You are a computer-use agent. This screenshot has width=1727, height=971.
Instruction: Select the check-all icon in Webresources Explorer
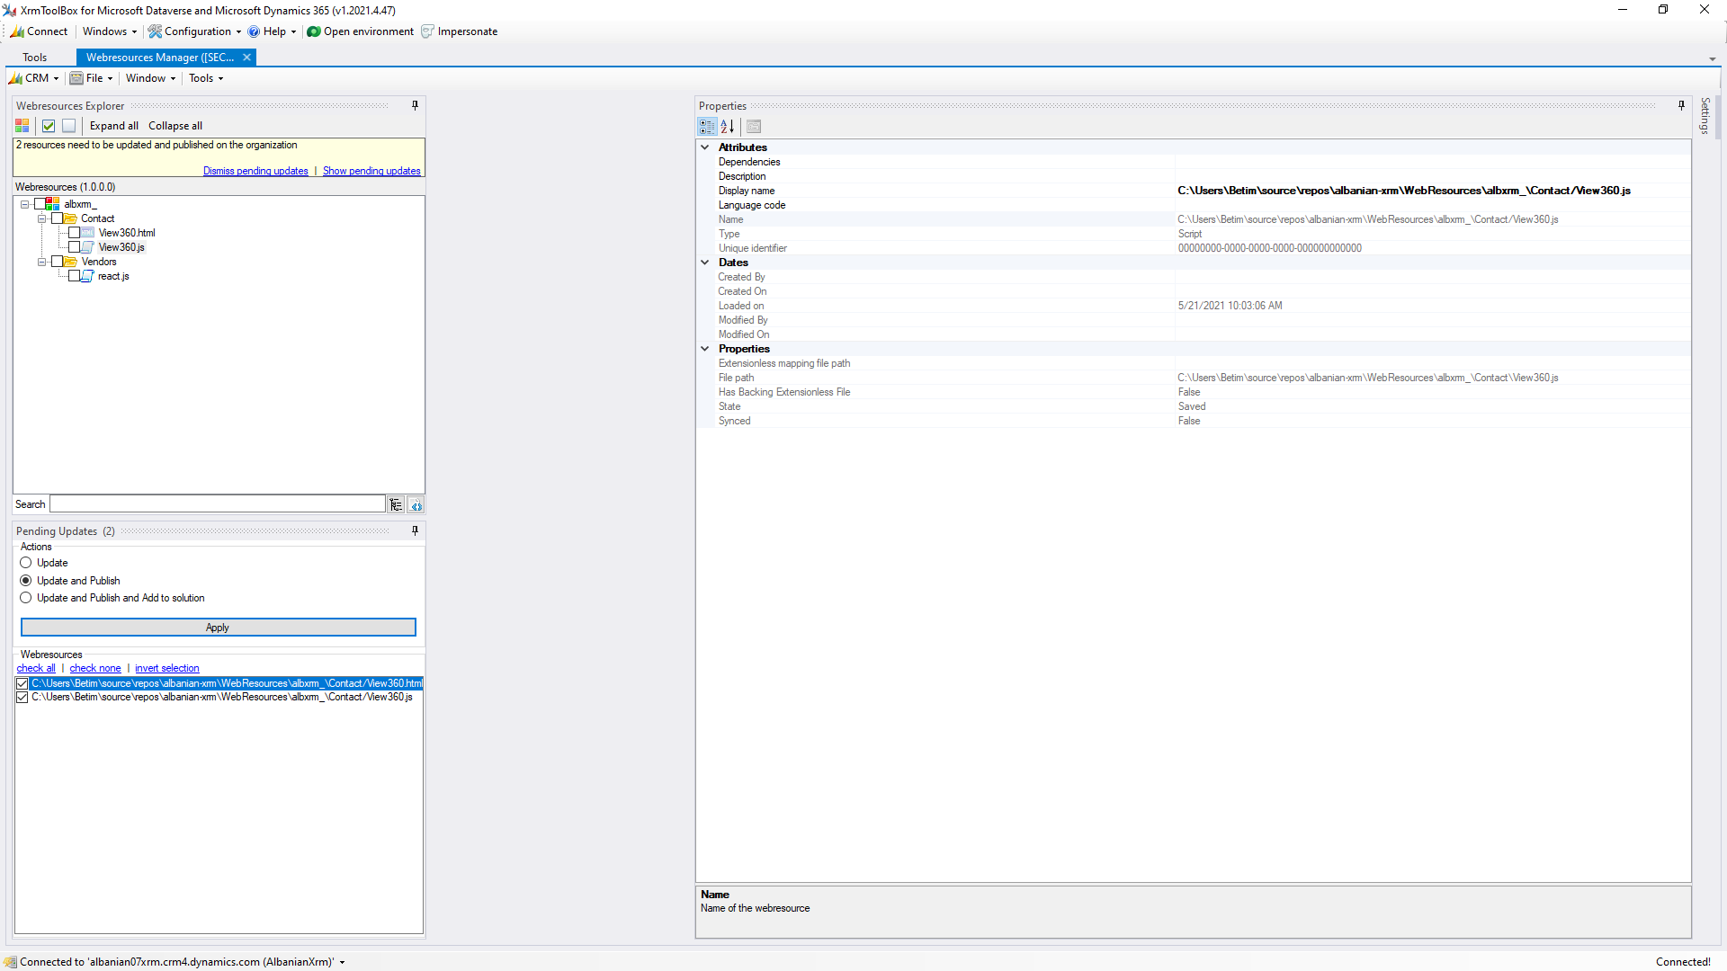(49, 126)
